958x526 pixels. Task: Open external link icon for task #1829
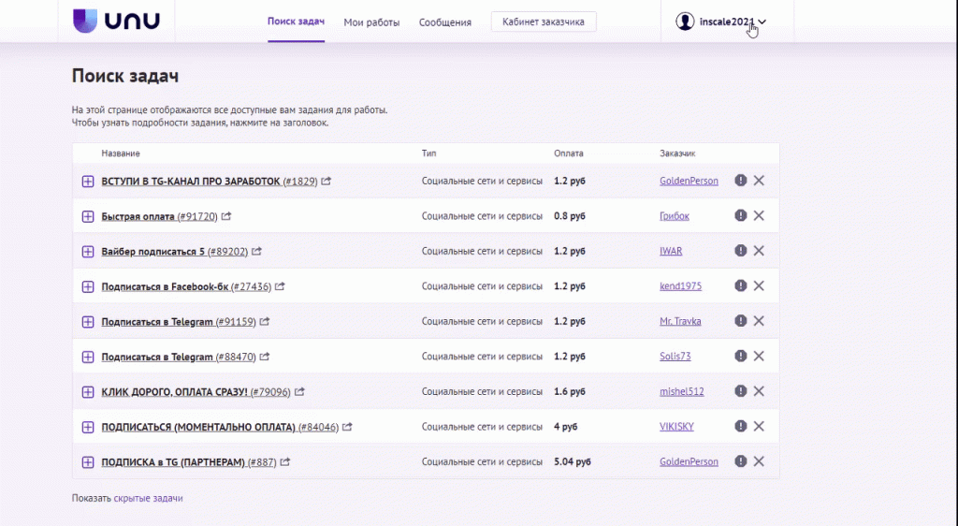click(x=326, y=182)
